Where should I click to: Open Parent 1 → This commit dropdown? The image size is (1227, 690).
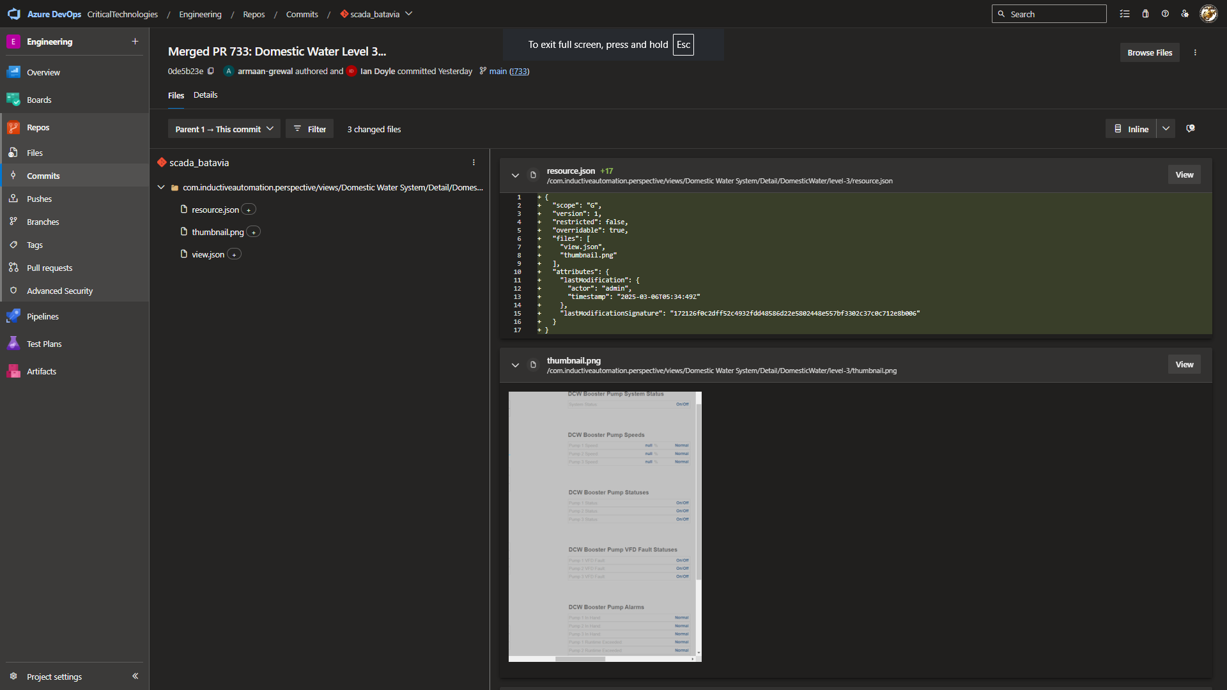(x=224, y=129)
